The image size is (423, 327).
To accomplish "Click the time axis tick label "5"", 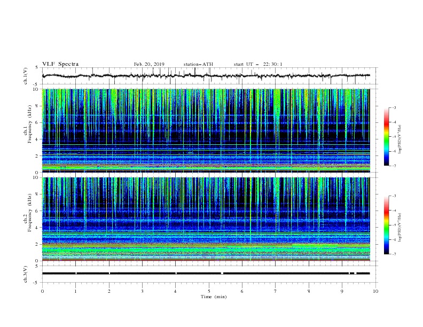I will (209, 291).
